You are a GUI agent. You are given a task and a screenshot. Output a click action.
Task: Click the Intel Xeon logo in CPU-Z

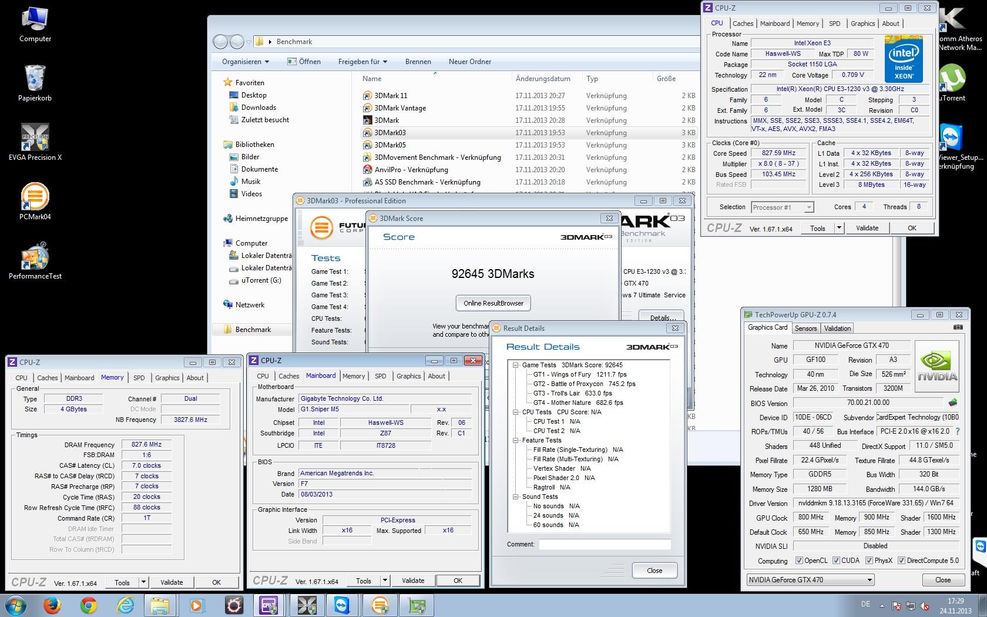coord(904,59)
